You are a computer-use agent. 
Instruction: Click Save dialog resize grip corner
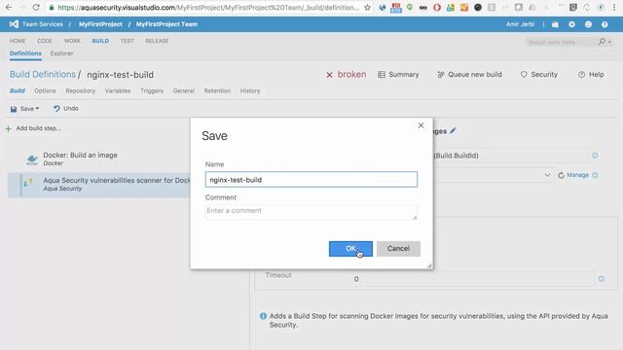pyautogui.click(x=429, y=265)
